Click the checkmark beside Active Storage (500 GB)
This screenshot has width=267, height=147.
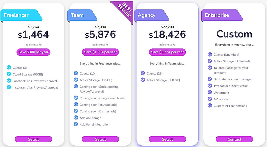[x=142, y=80]
